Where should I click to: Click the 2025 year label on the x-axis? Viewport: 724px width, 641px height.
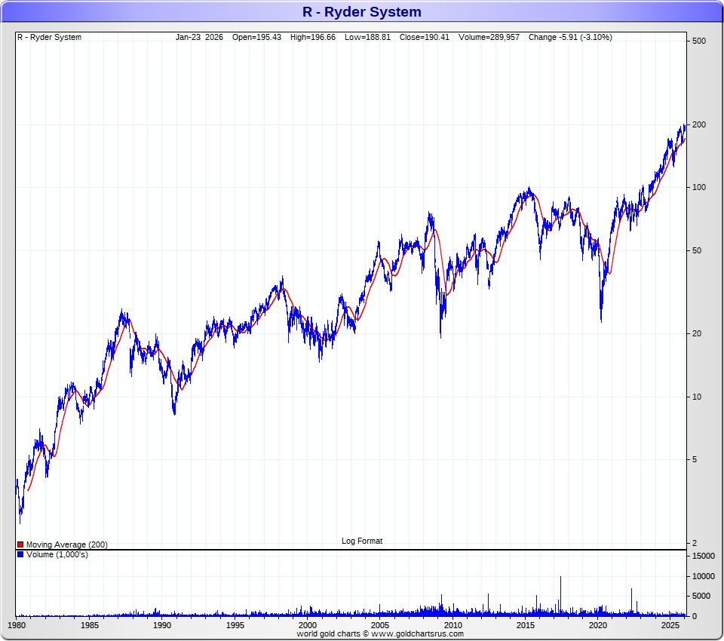(671, 626)
